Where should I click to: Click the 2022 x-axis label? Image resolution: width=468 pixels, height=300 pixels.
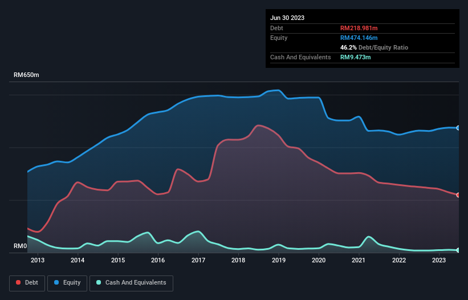pyautogui.click(x=399, y=260)
